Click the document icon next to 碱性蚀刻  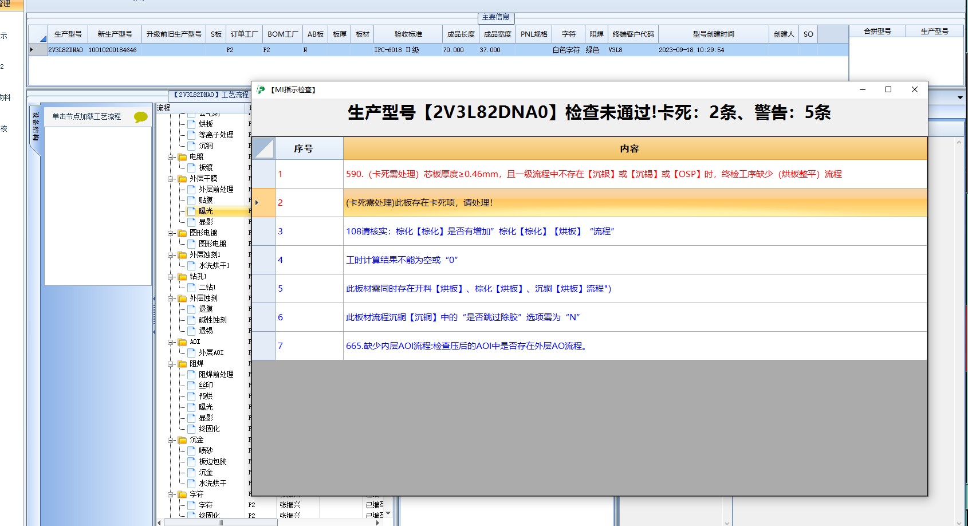(x=191, y=320)
